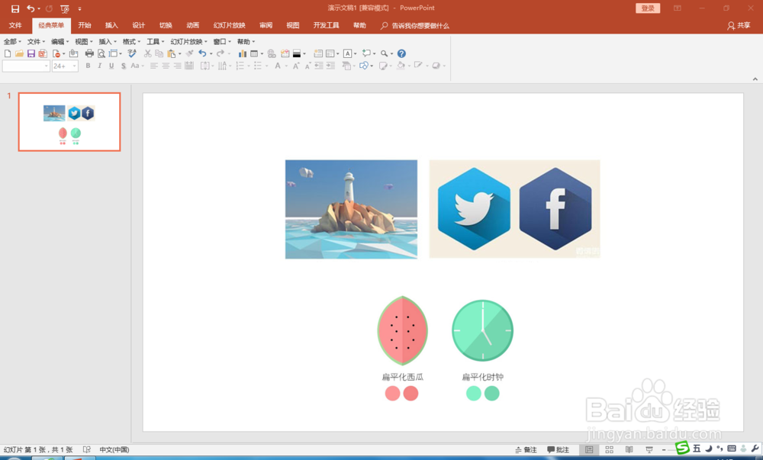
Task: Click the New blank document icon
Action: pyautogui.click(x=8, y=53)
